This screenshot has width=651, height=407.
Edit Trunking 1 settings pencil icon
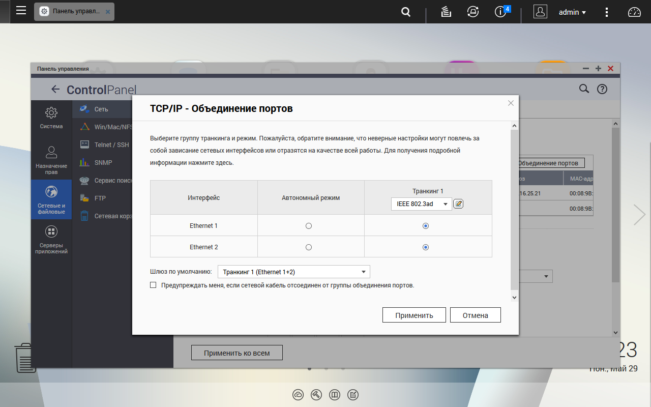[458, 204]
